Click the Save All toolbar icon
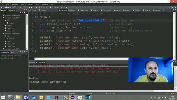 [8, 7]
